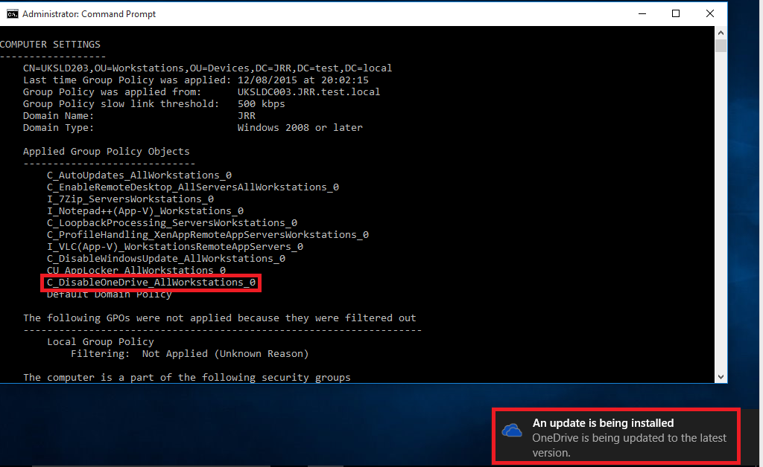
Task: Click the OneDrive cloud icon in notification
Action: pos(512,430)
